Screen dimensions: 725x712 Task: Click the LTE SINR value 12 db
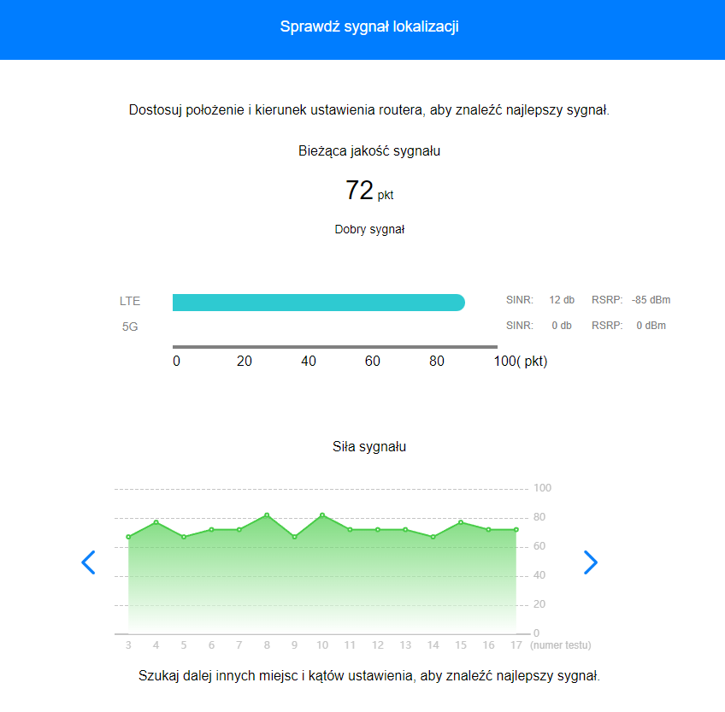point(562,300)
